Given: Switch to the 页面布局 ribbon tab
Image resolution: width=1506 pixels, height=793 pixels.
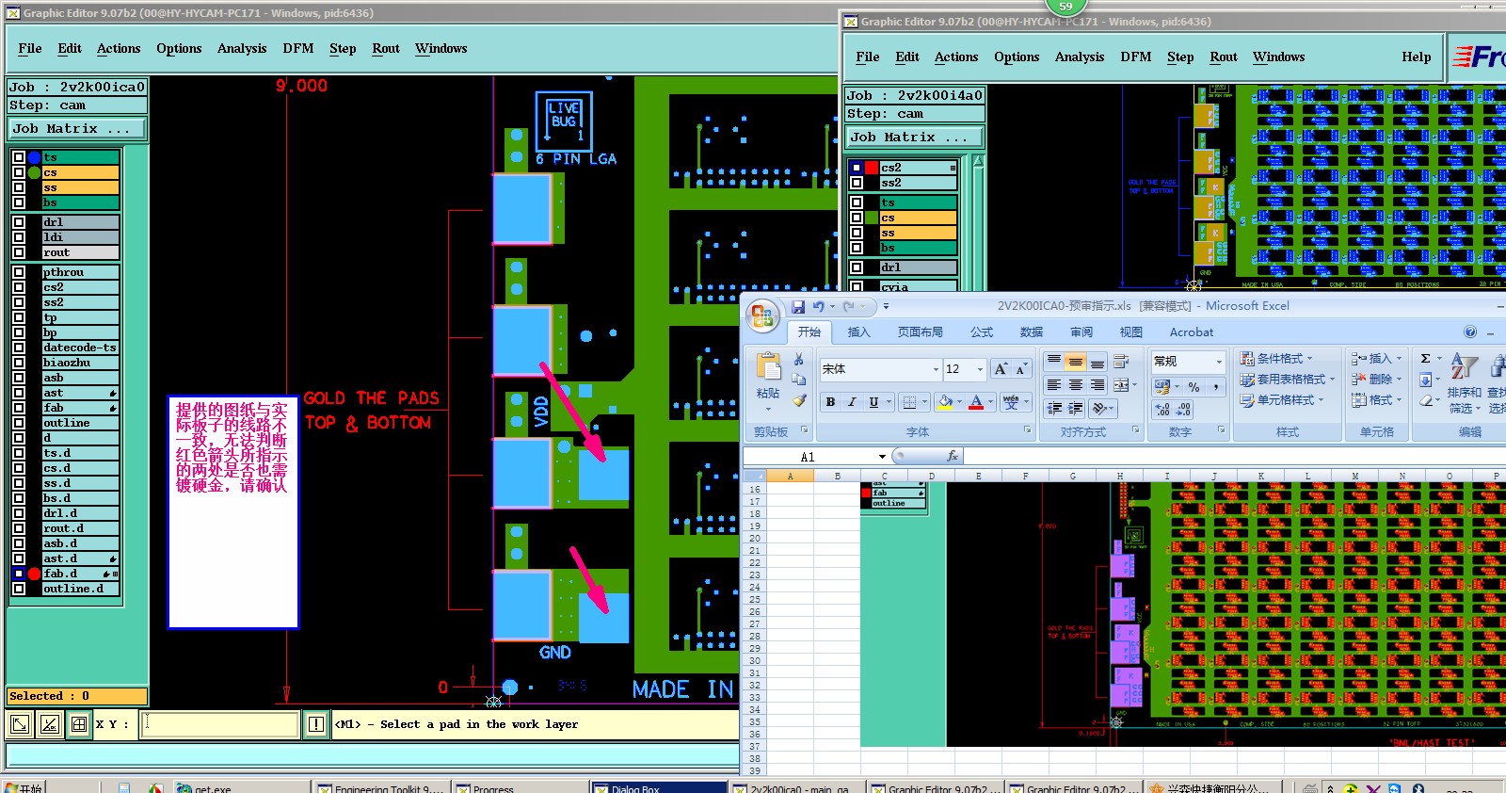Looking at the screenshot, I should pyautogui.click(x=921, y=332).
